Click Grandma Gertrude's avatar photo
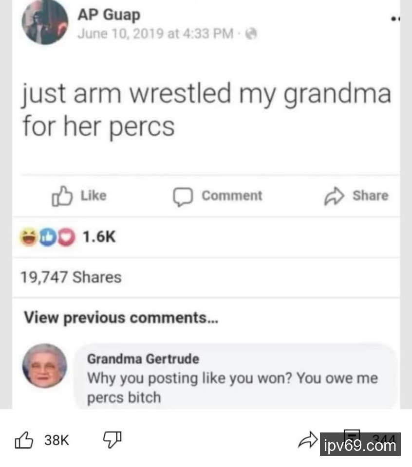 click(45, 366)
